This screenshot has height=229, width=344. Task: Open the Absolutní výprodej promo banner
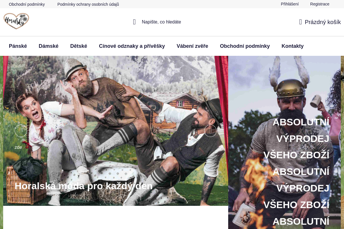tap(284, 142)
